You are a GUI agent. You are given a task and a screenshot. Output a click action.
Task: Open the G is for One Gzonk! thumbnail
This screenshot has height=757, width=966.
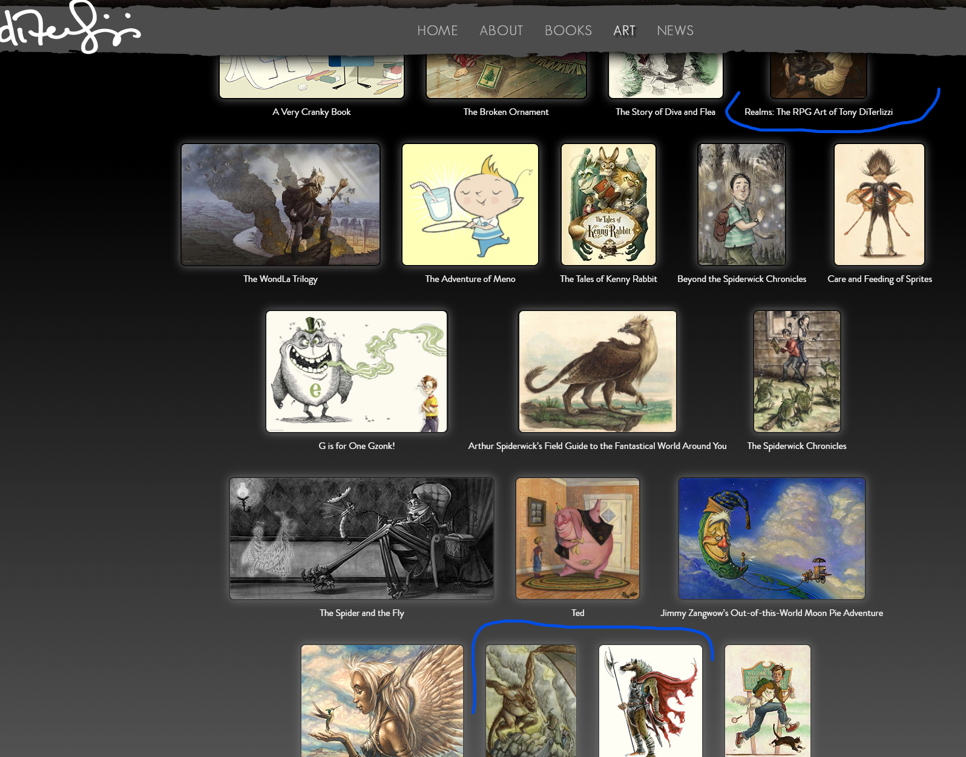pyautogui.click(x=356, y=372)
